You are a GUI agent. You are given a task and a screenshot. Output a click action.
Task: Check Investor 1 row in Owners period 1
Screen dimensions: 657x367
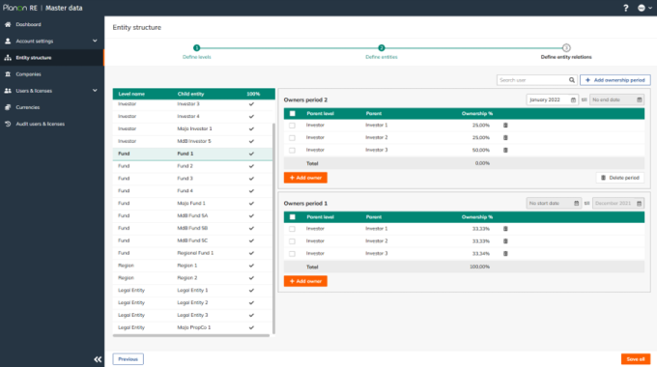292,229
